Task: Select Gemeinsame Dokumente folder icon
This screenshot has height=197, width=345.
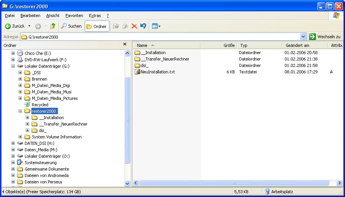Action: (x=20, y=169)
